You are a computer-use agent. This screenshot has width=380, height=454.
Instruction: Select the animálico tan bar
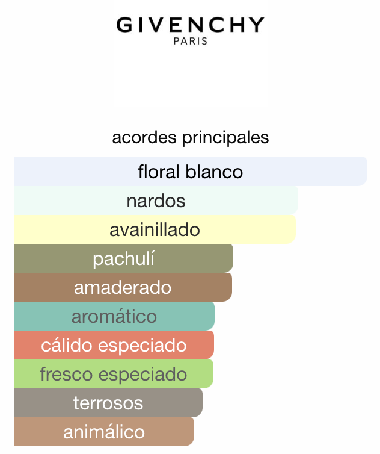104,432
